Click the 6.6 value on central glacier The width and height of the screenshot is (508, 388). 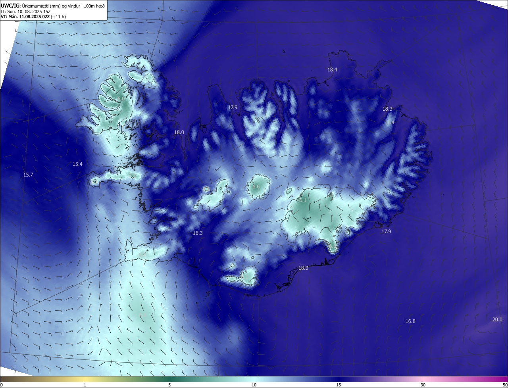(256, 186)
